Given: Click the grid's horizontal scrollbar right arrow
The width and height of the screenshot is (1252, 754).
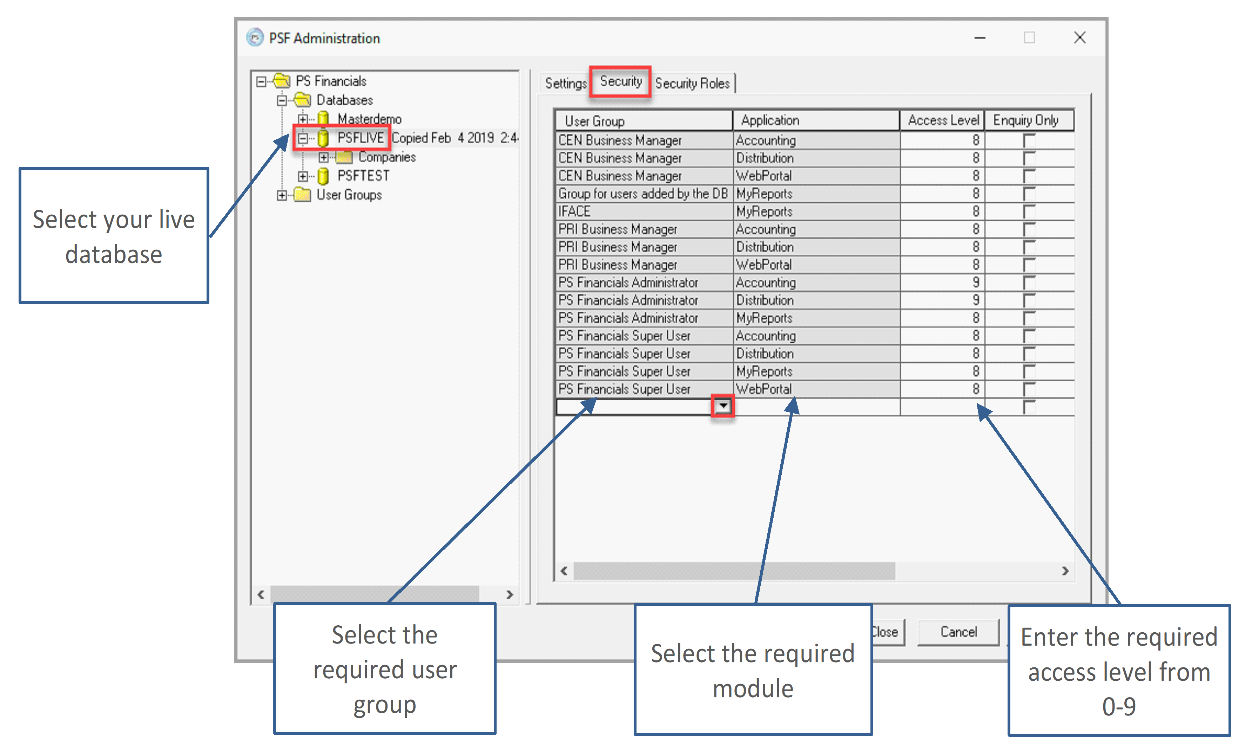Looking at the screenshot, I should tap(1065, 571).
